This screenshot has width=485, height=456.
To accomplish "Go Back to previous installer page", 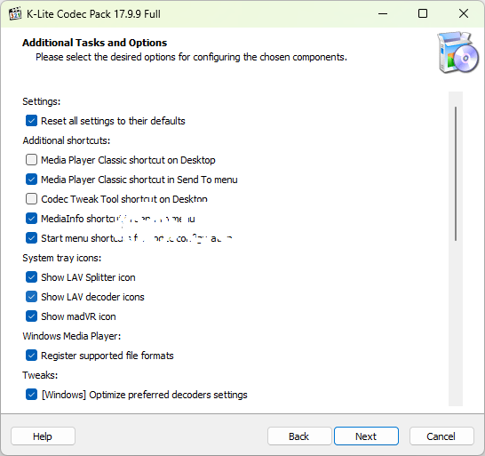I will point(299,436).
